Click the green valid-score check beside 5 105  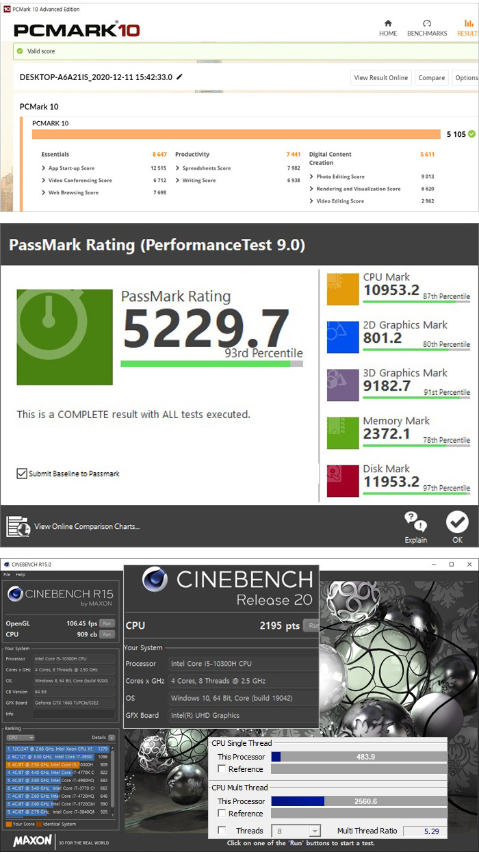point(471,134)
